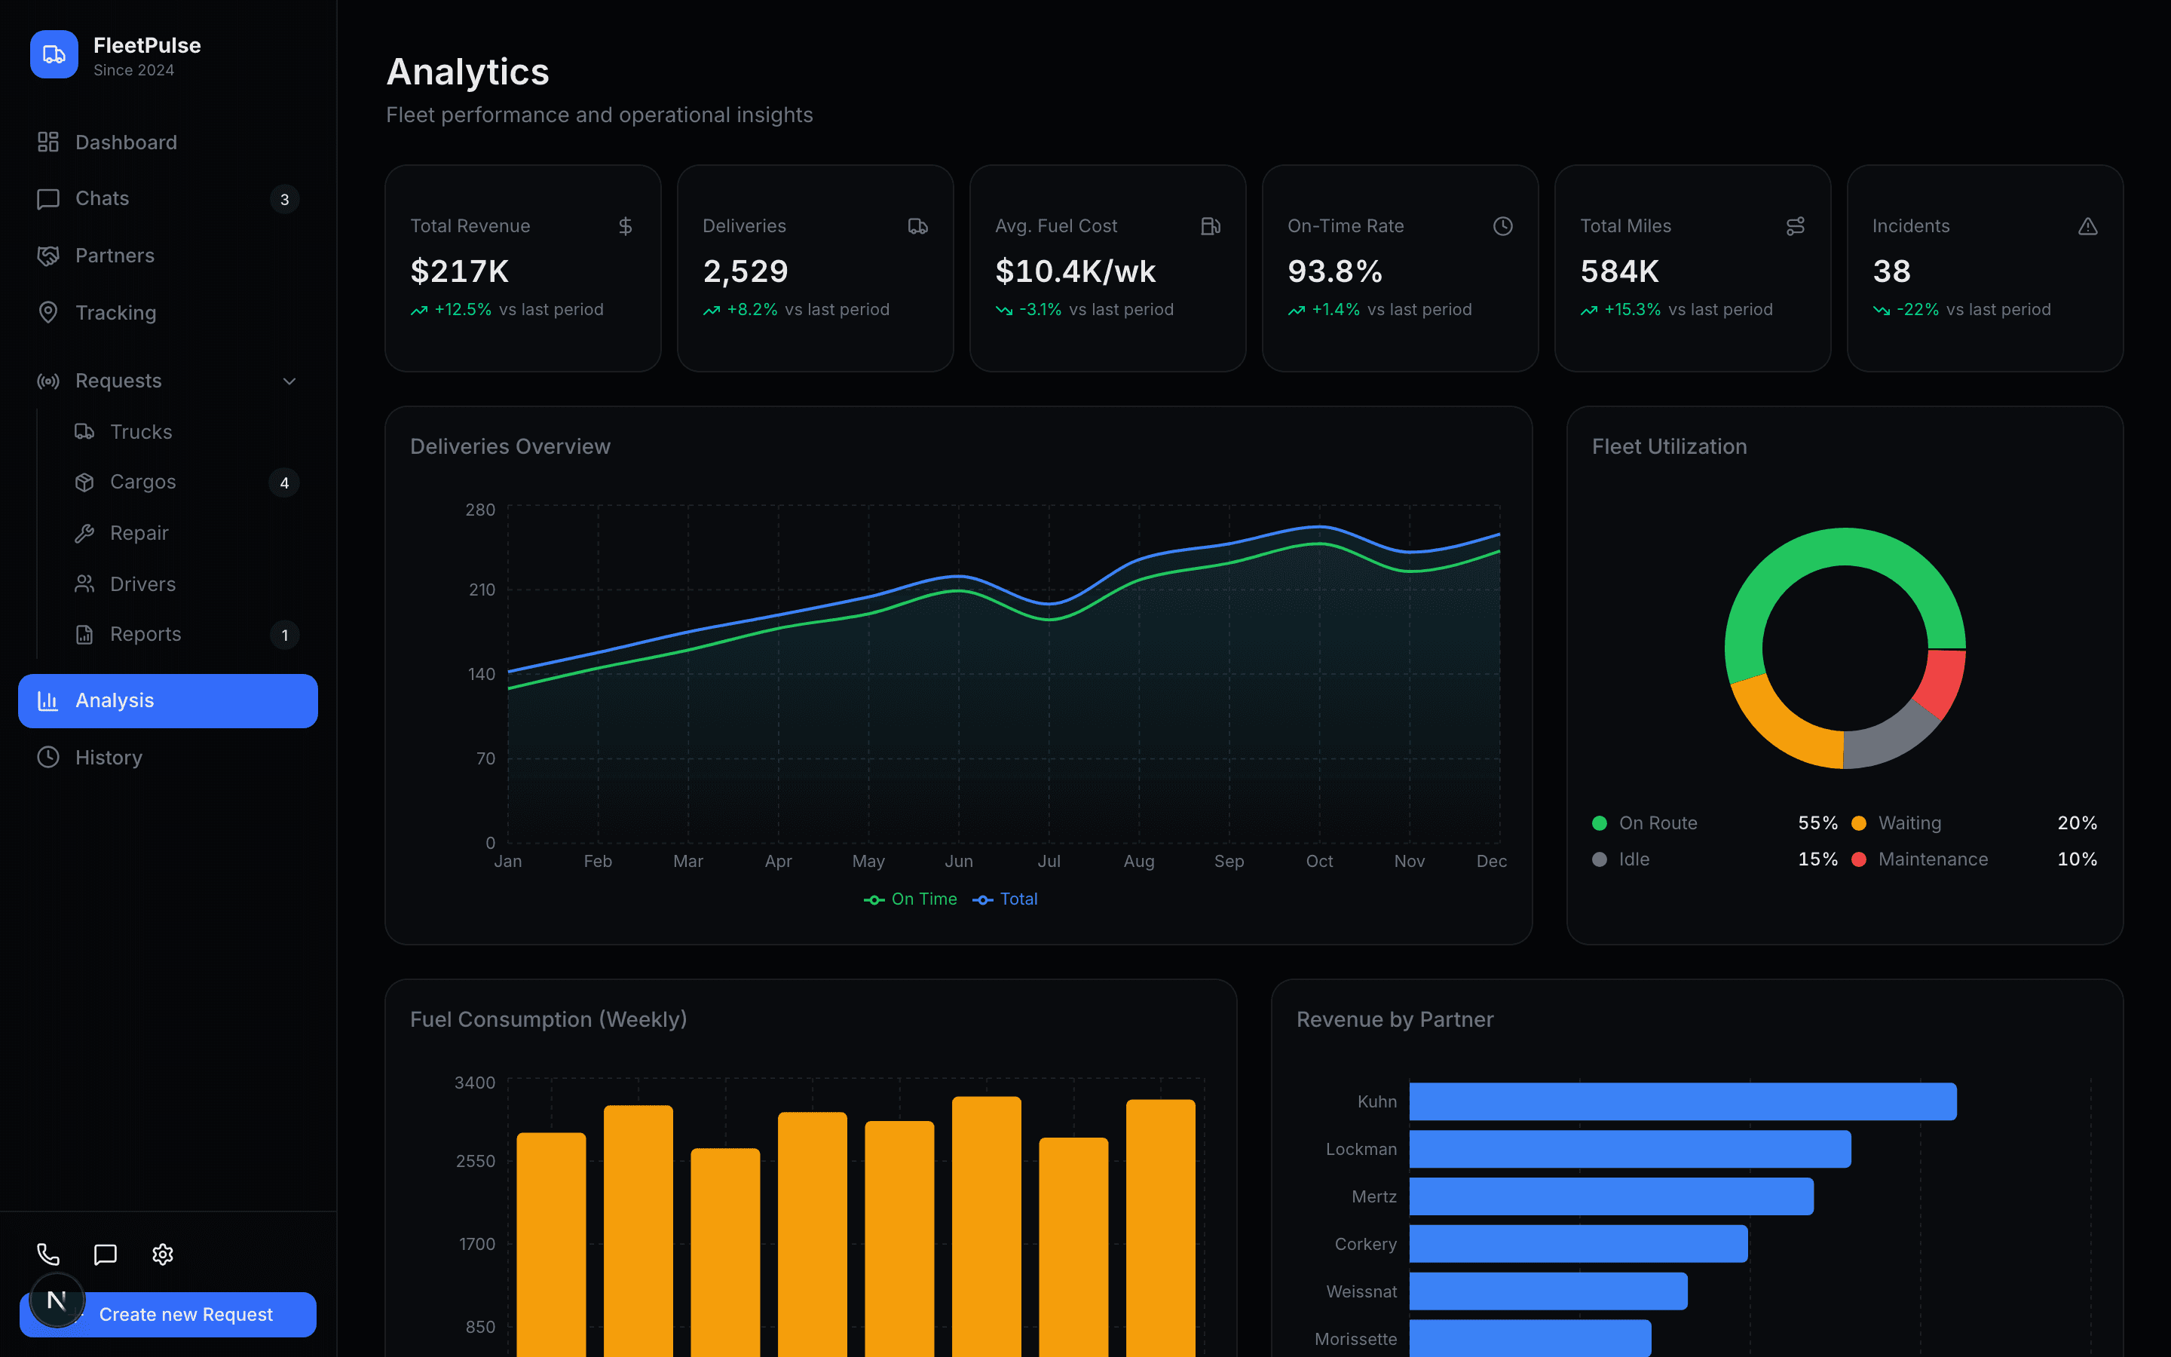Click the "Fleet Utilization" card title
This screenshot has width=2171, height=1357.
point(1670,446)
